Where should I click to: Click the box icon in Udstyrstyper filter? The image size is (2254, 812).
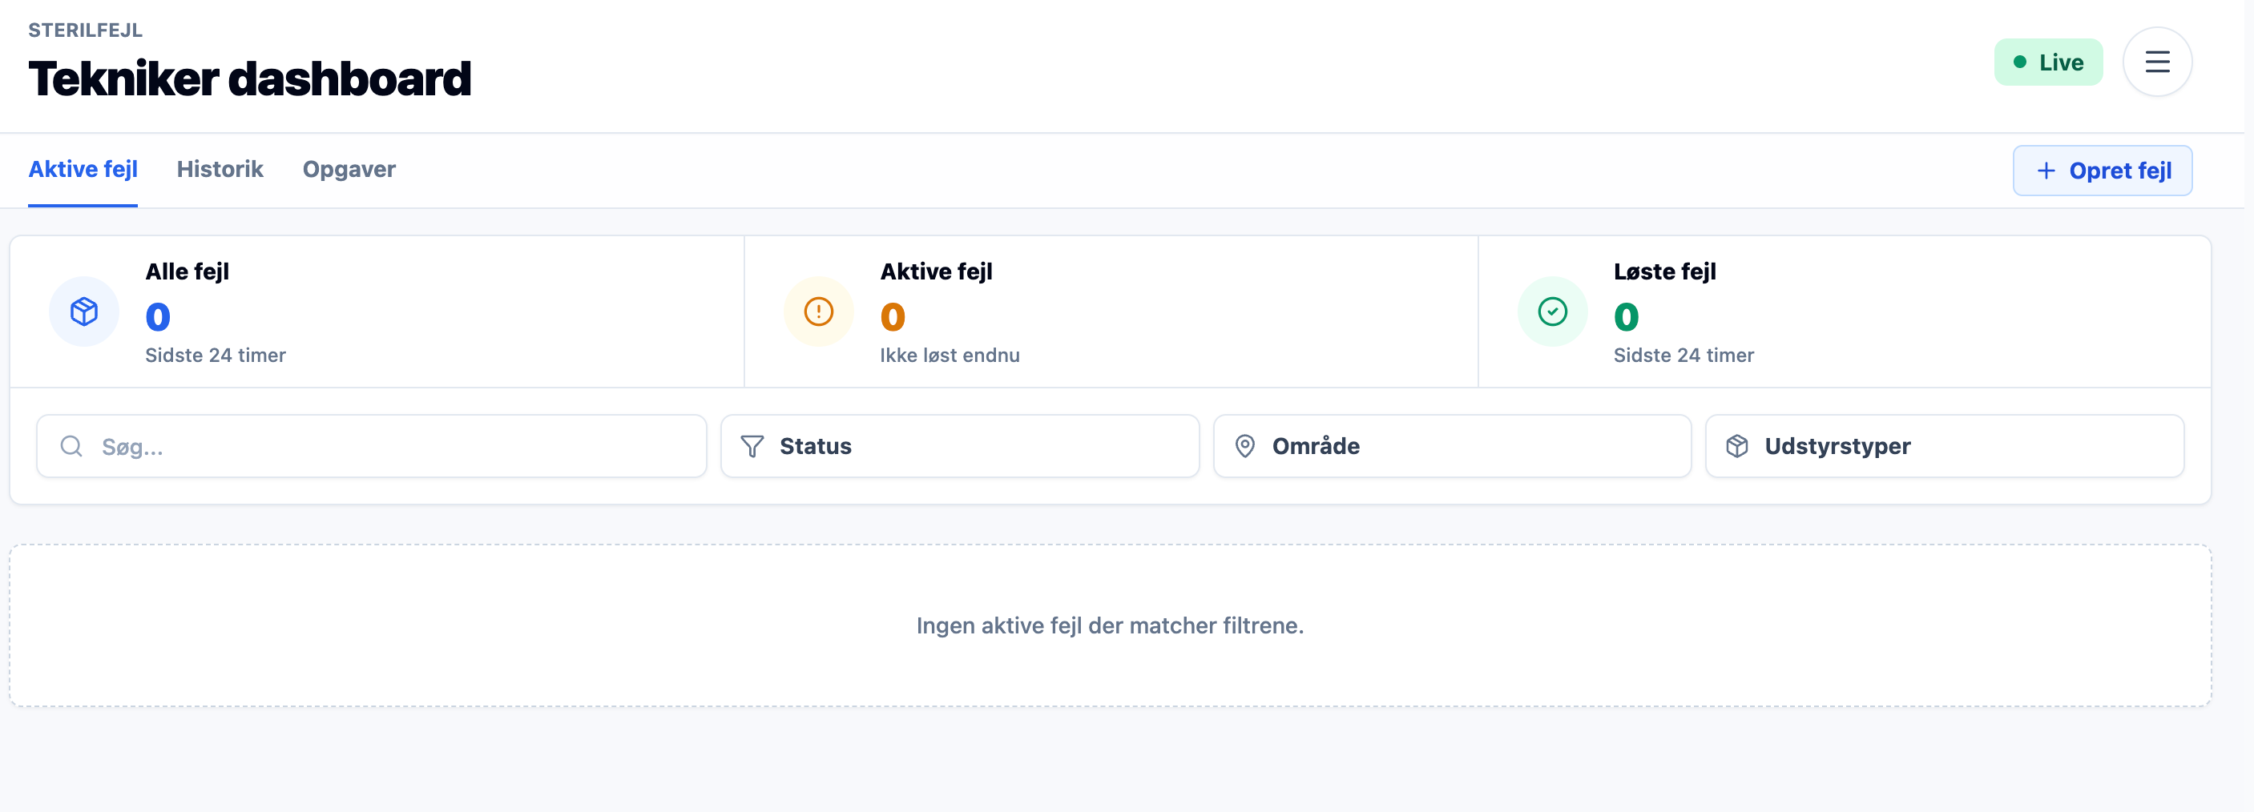(1737, 446)
